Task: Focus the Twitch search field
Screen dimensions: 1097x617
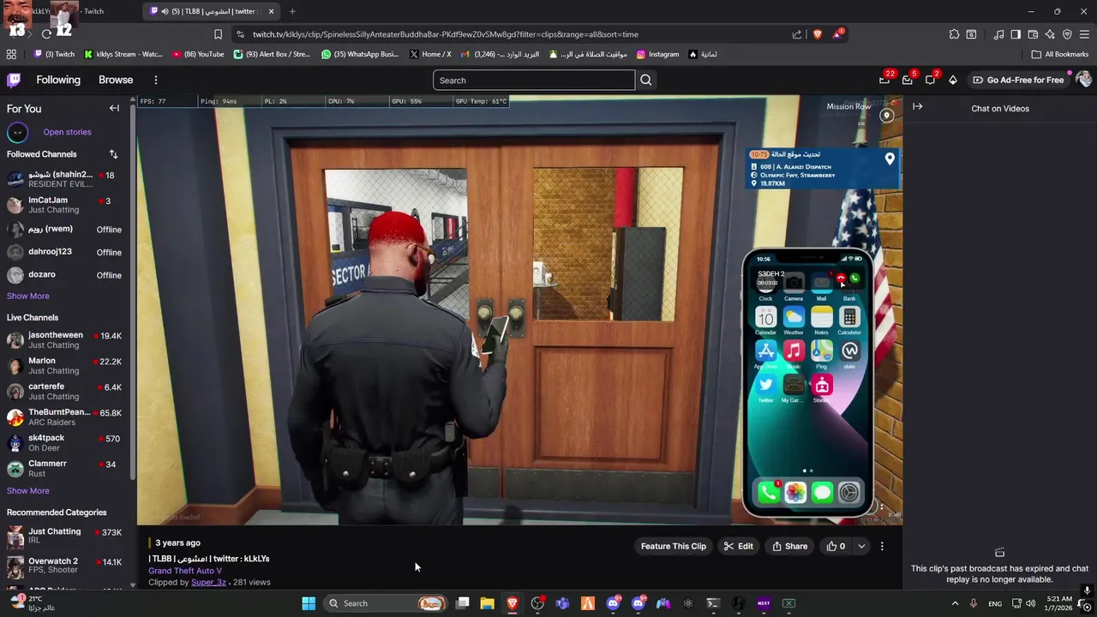Action: click(533, 81)
